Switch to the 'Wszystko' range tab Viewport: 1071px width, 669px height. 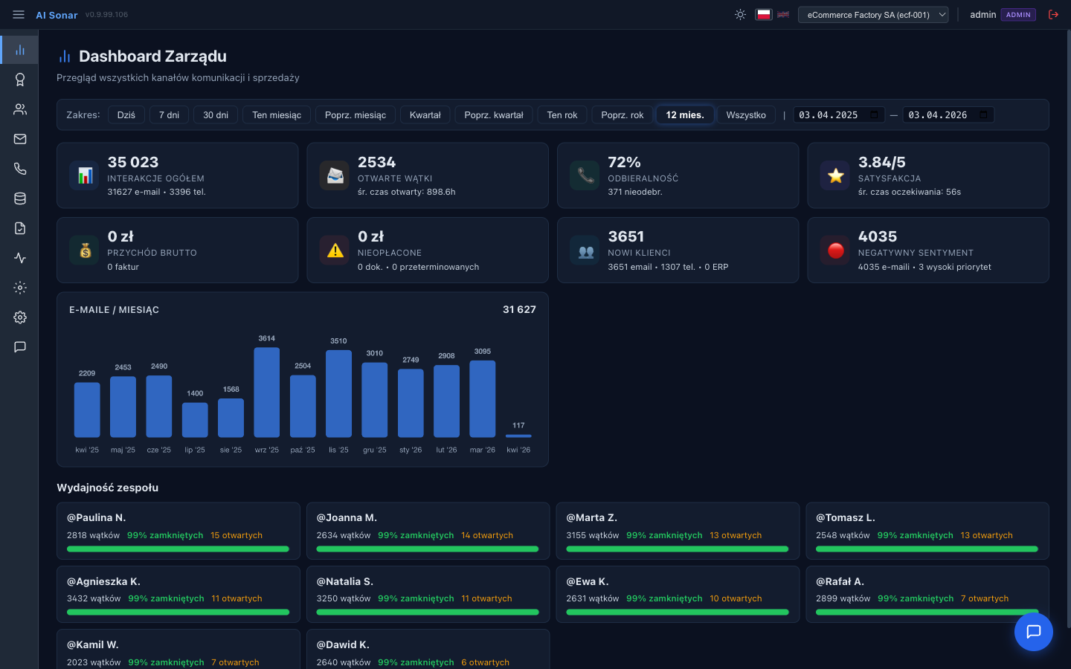point(746,114)
